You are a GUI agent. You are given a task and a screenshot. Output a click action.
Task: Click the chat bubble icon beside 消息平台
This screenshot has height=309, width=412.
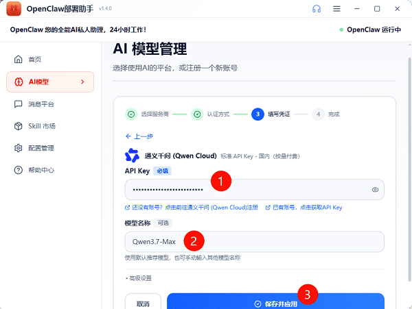tap(18, 104)
